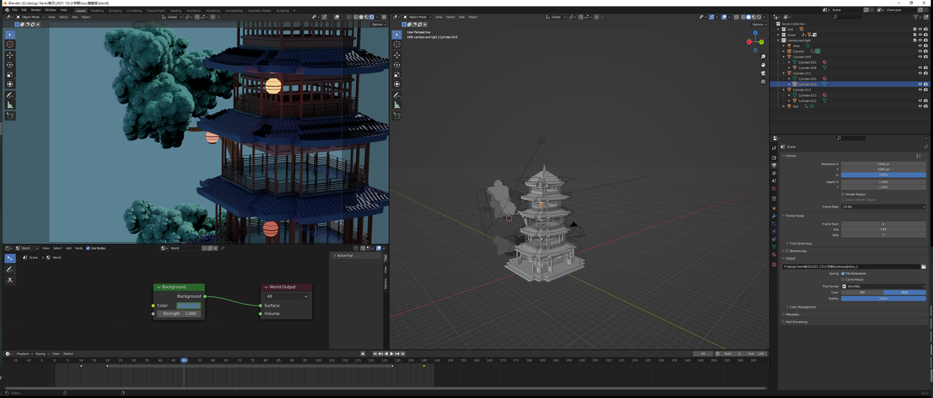Select Cylinder.012 in the outliner

[x=808, y=101]
